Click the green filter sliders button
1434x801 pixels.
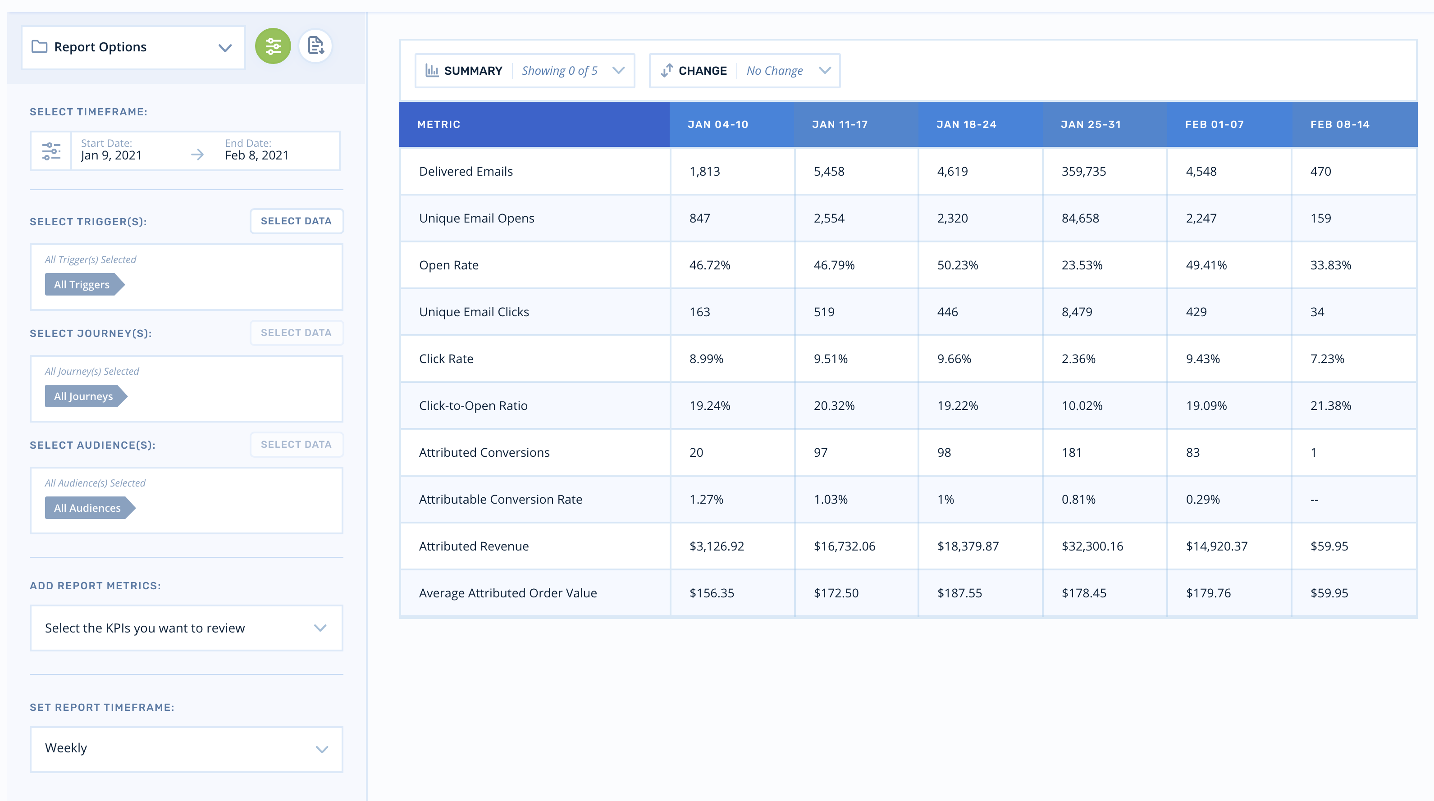[273, 46]
